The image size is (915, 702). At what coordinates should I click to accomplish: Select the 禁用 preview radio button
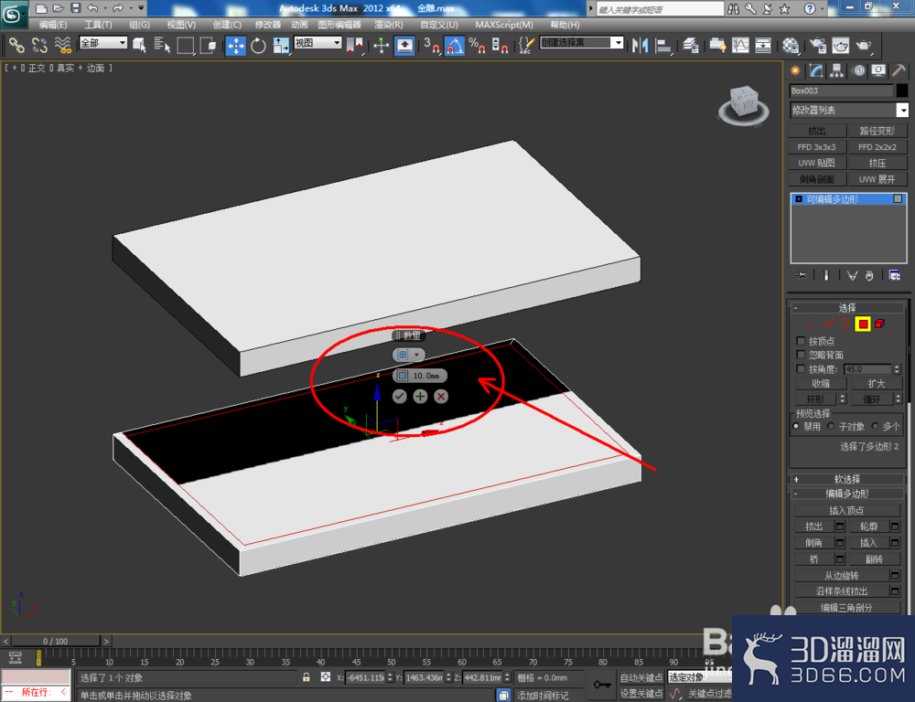pyautogui.click(x=796, y=426)
